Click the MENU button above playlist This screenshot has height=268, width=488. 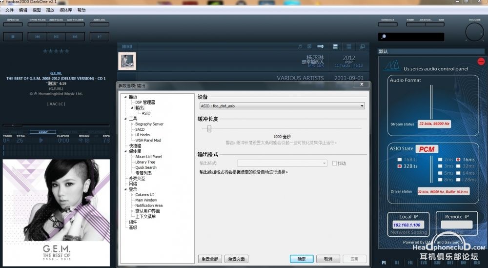(127, 46)
